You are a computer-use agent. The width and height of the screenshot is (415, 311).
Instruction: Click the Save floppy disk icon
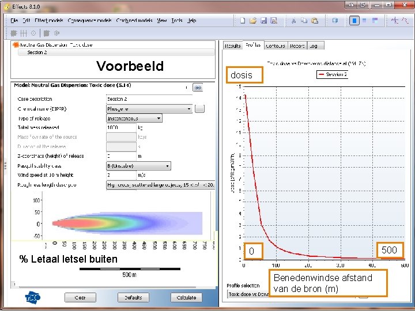coord(263,21)
